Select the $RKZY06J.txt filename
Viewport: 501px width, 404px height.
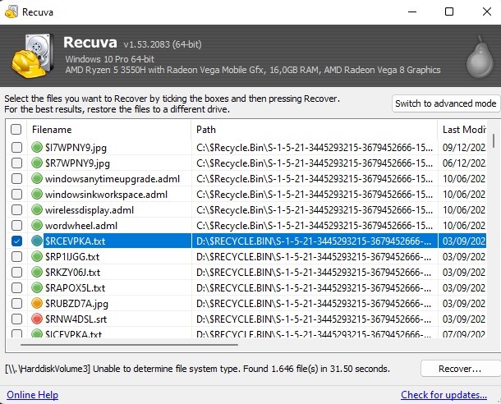tap(72, 273)
